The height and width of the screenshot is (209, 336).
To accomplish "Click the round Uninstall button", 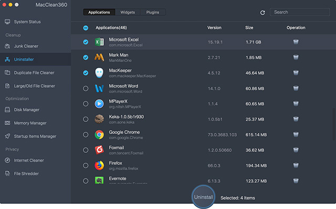I will click(203, 197).
